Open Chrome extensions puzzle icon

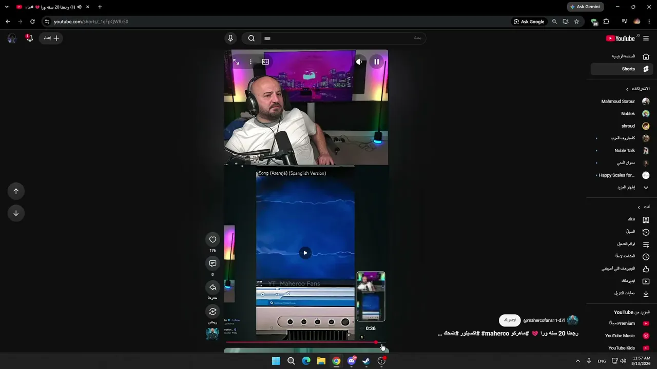(x=606, y=22)
